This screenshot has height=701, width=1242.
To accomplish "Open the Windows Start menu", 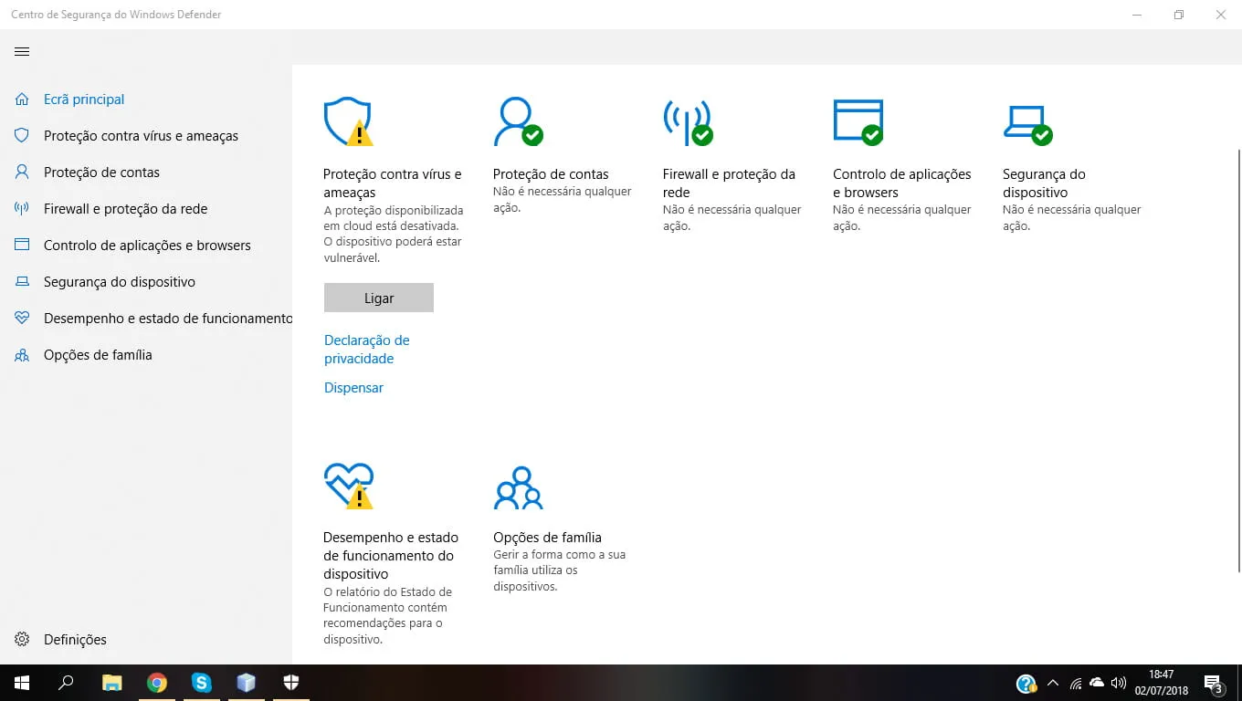I will [22, 683].
